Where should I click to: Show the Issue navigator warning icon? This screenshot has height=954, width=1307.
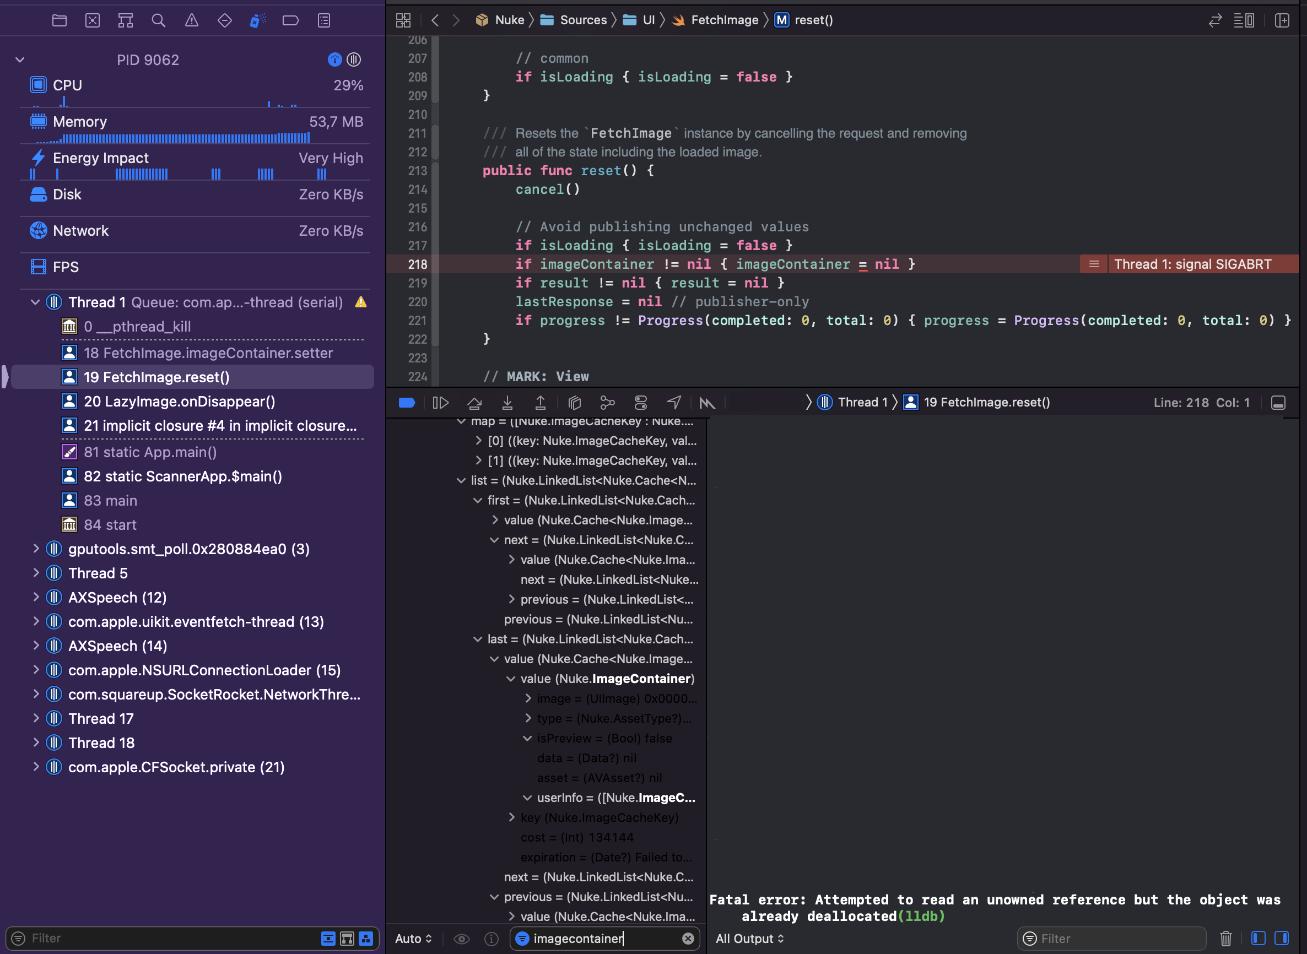(191, 20)
